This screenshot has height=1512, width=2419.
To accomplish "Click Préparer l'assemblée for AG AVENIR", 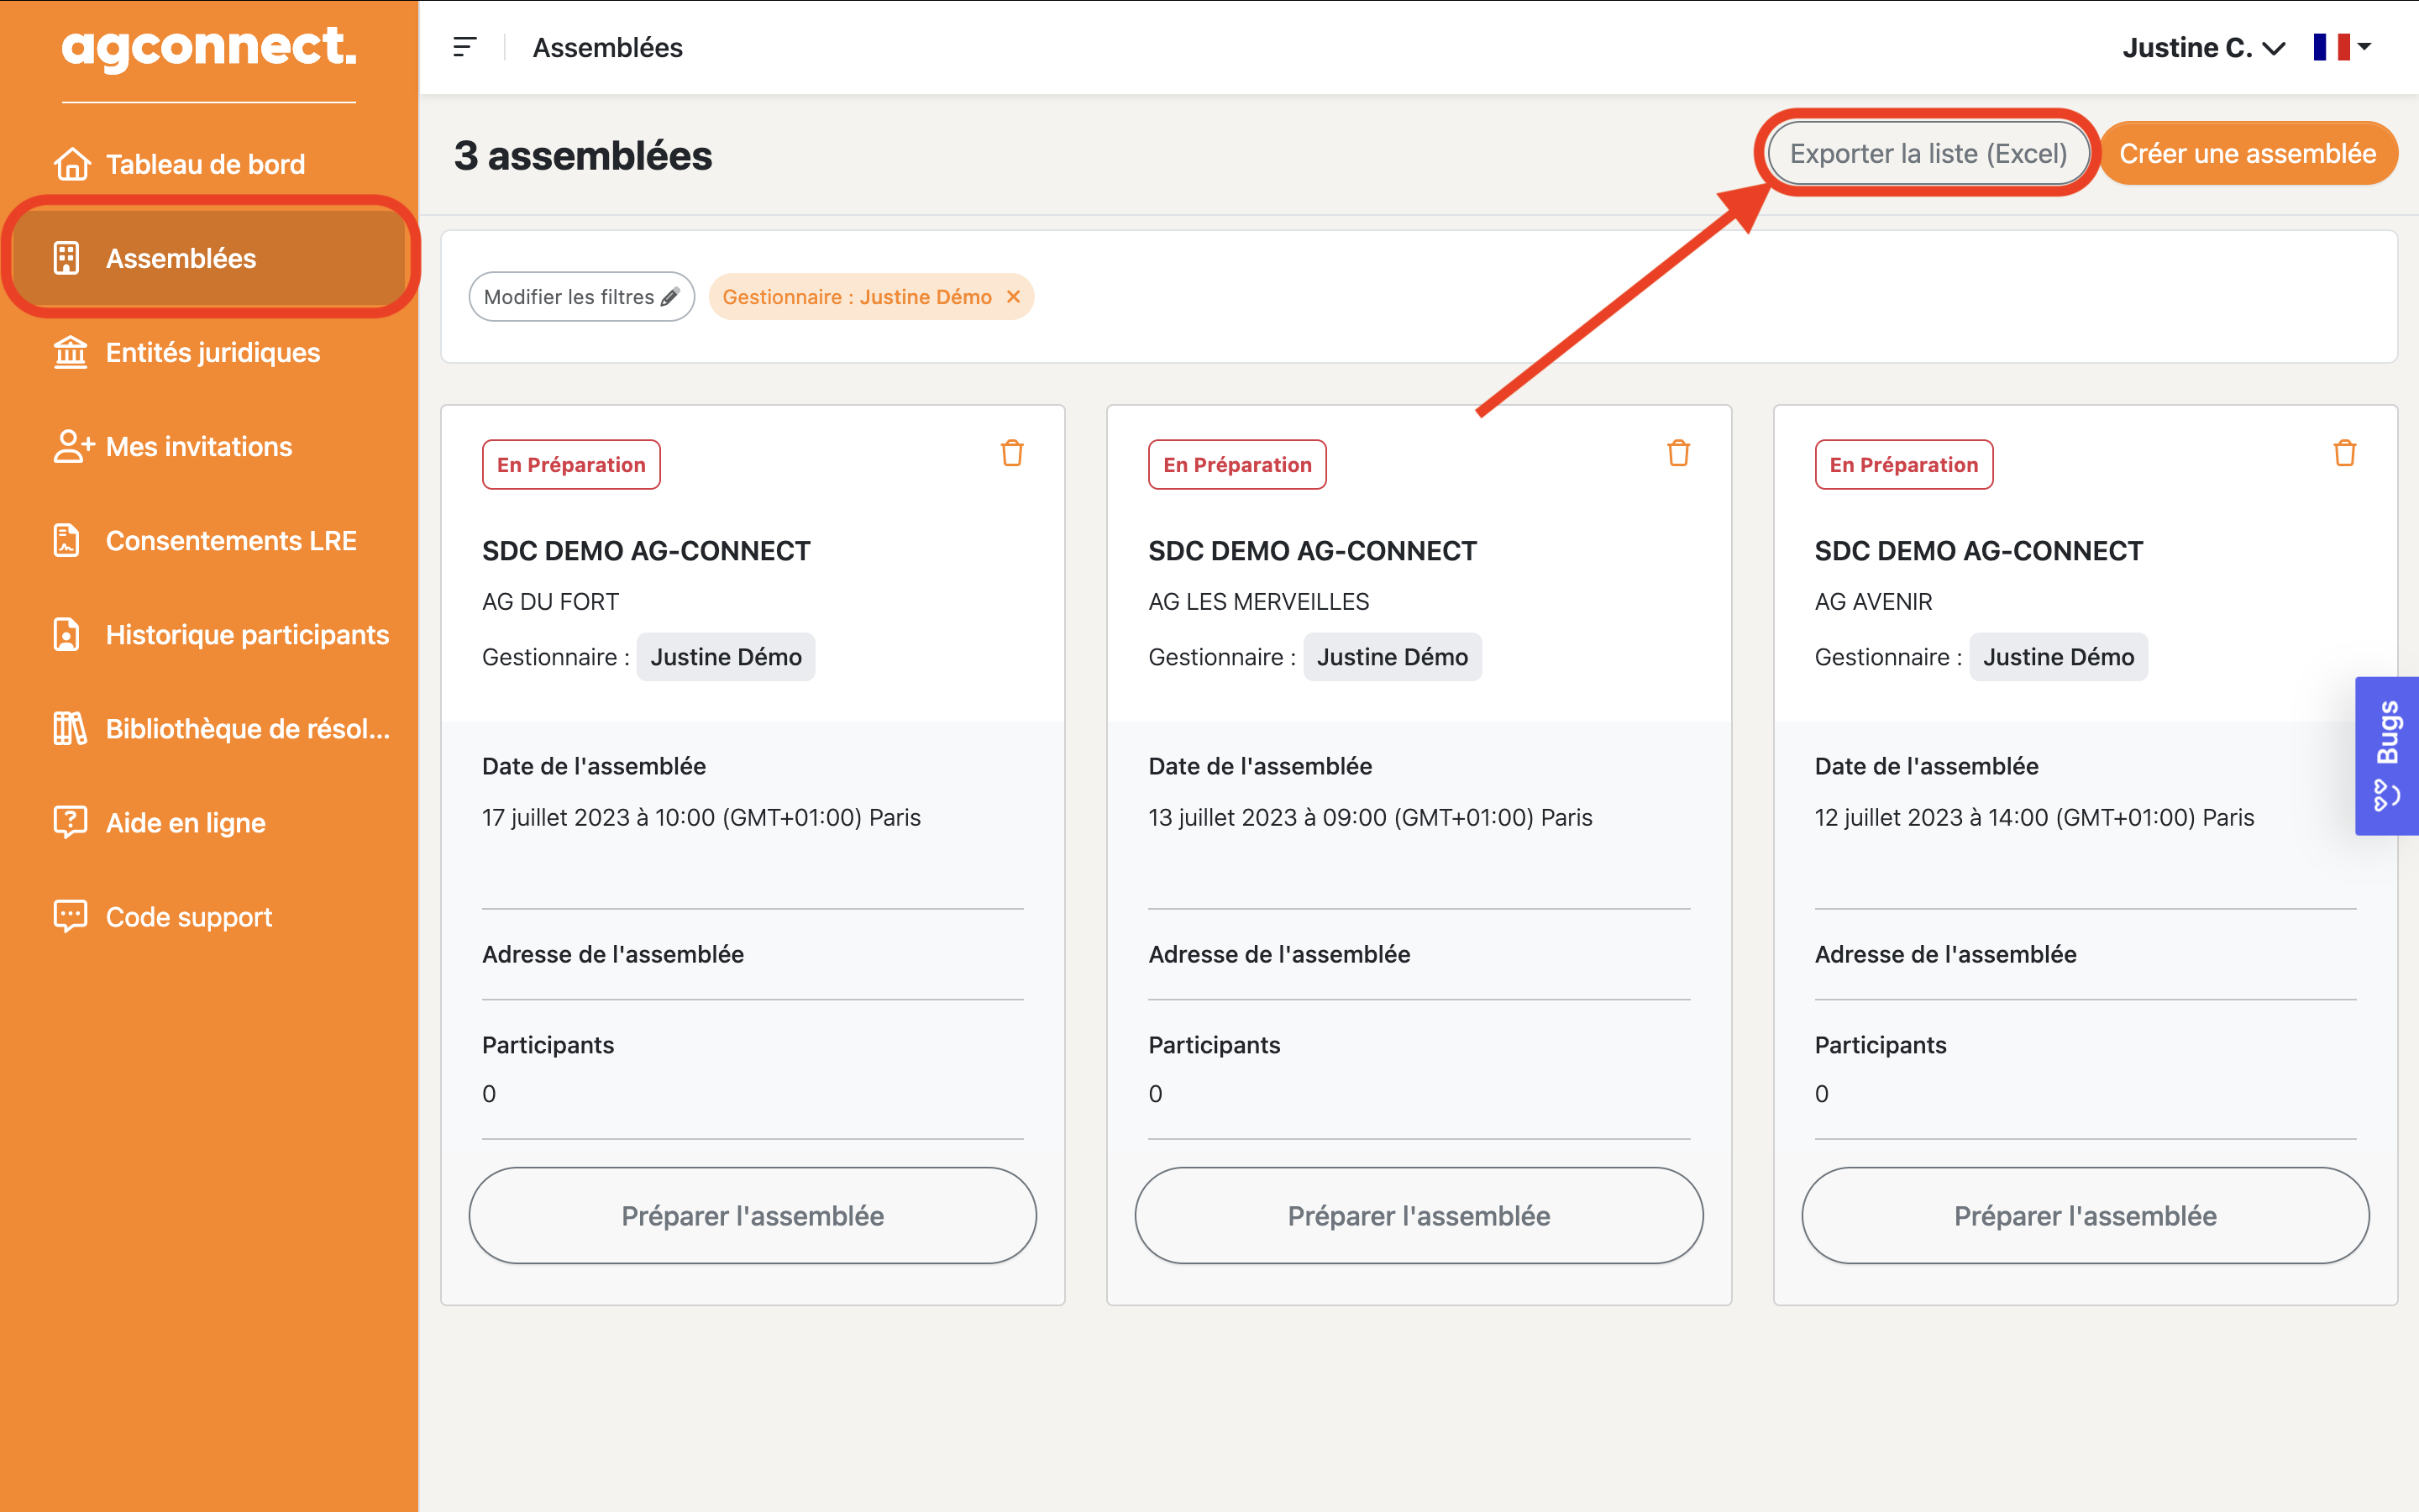I will point(2086,1215).
